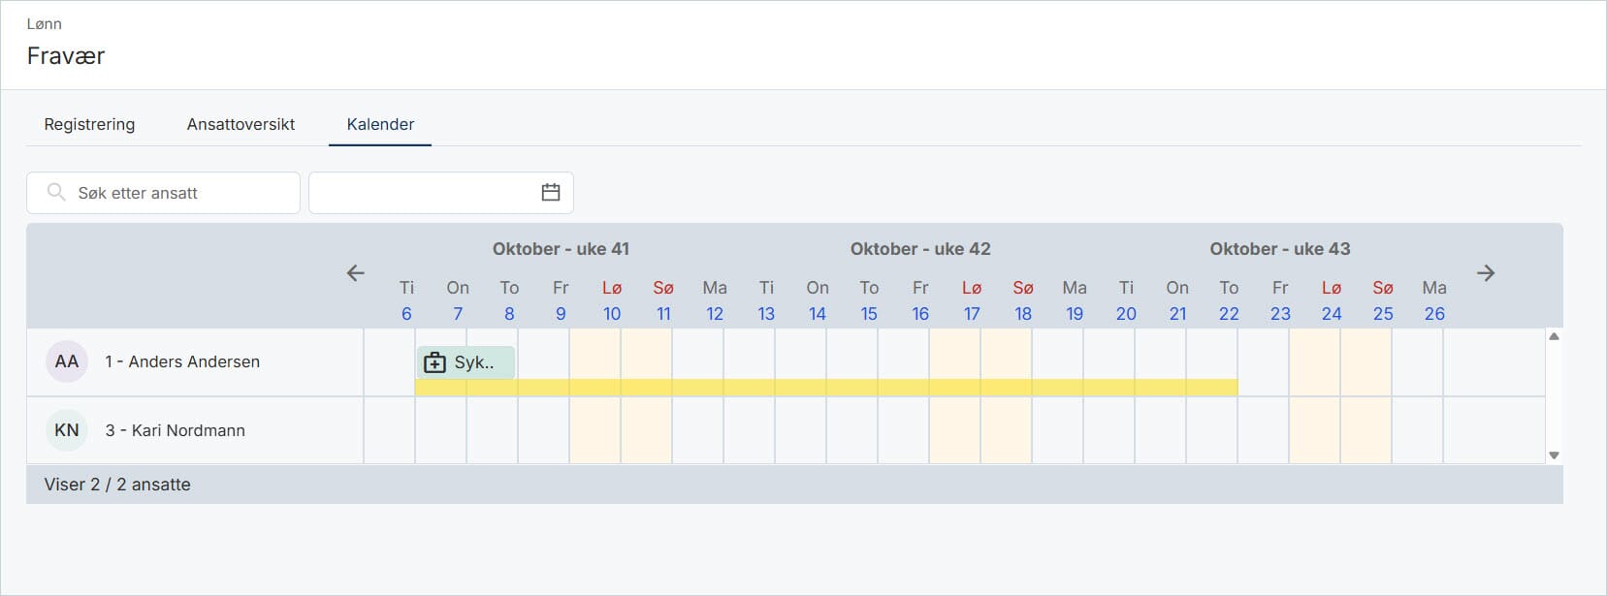
Task: Click the sick leave medical kit icon
Action: (434, 362)
